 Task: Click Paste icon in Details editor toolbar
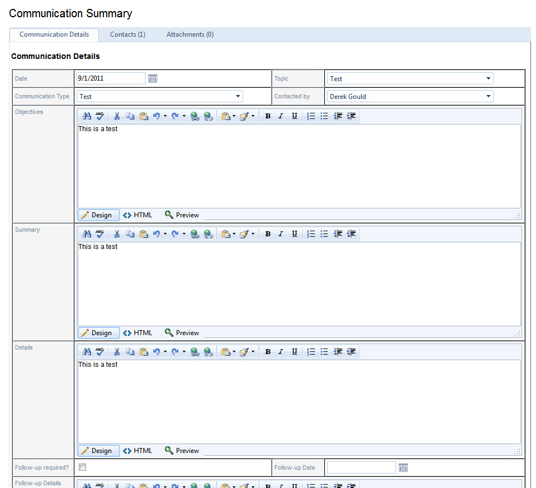tap(143, 352)
